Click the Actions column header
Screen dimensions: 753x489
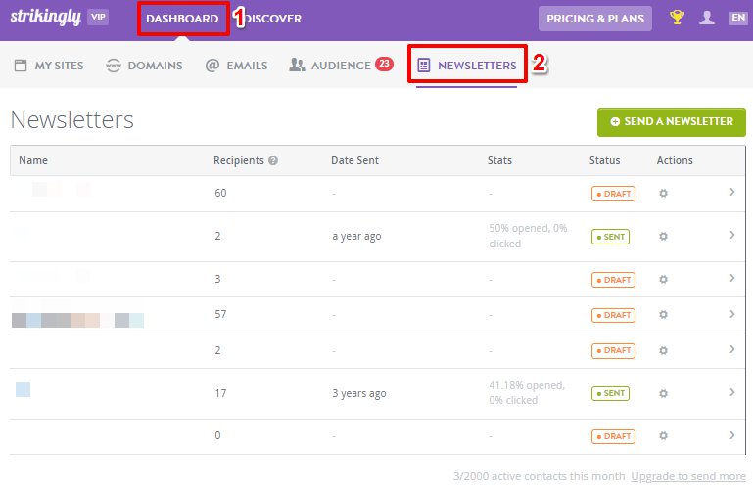[x=675, y=160]
